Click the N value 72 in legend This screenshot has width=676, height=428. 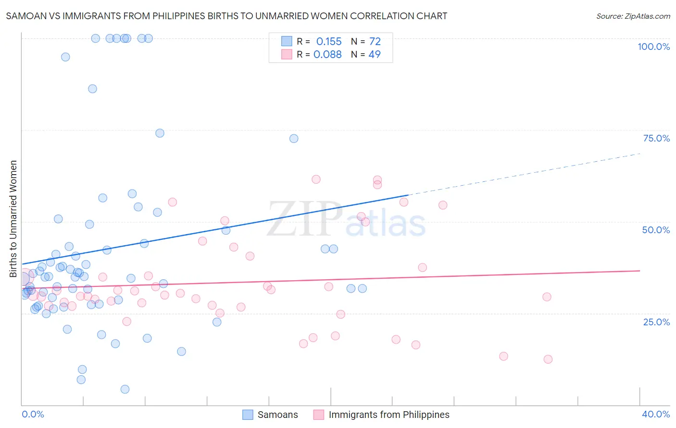click(375, 41)
